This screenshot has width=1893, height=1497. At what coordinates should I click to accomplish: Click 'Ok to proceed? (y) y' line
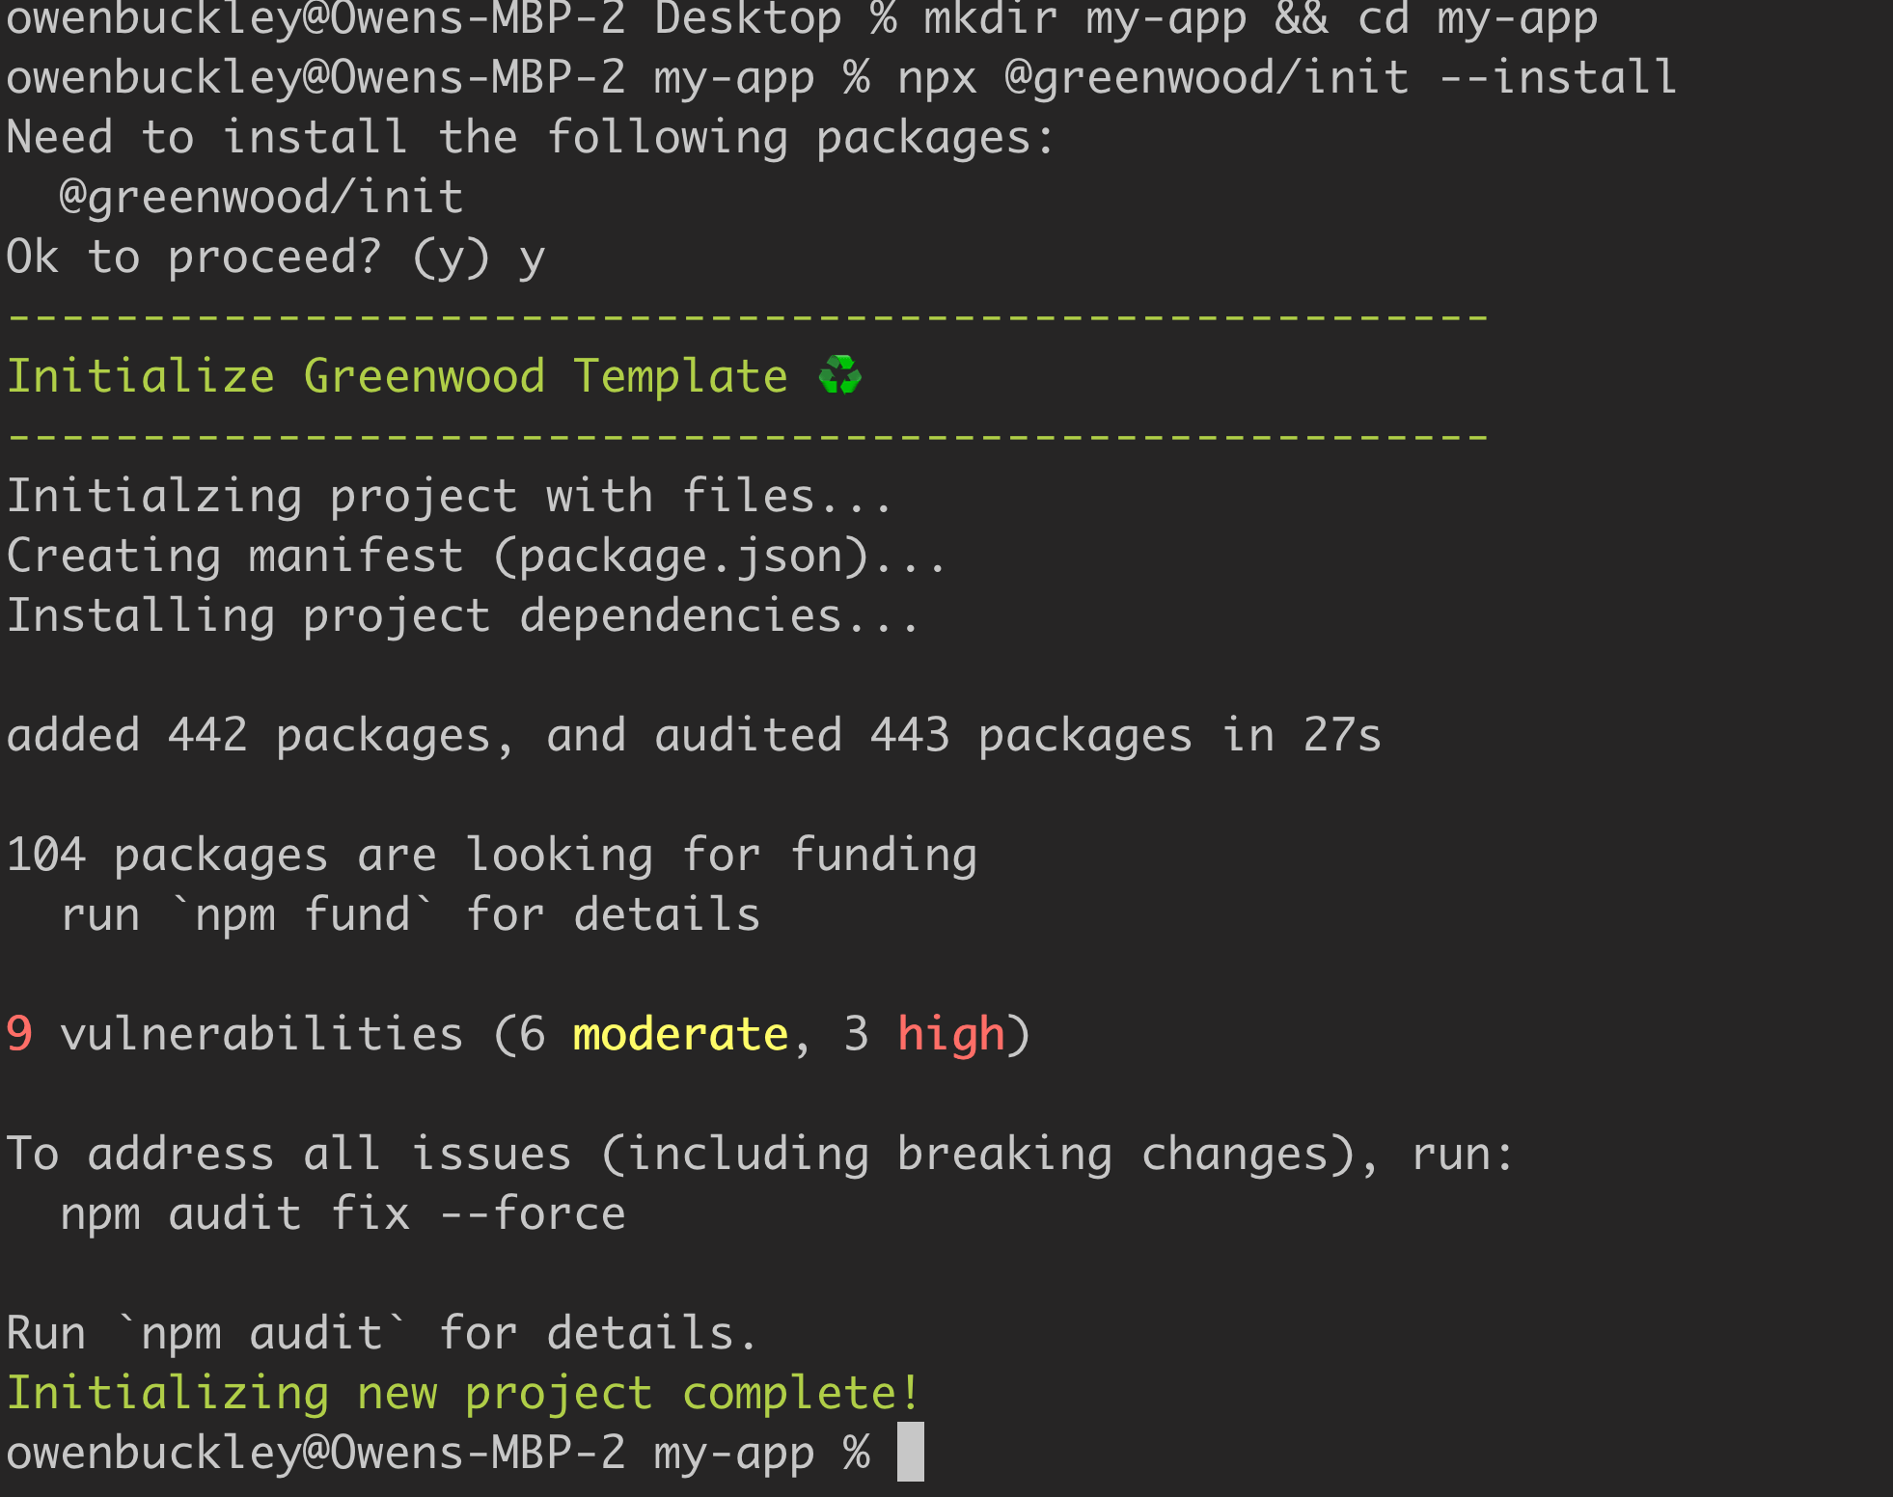[275, 257]
